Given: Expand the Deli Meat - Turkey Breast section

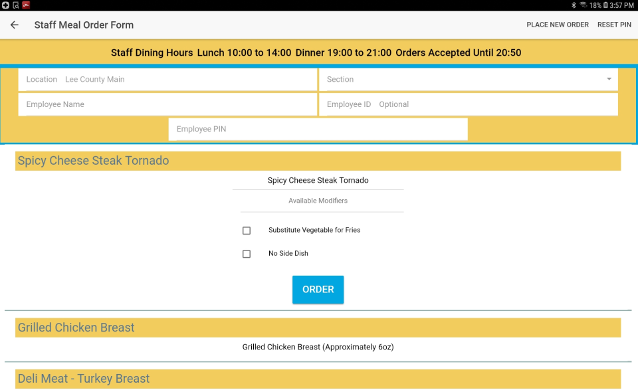Looking at the screenshot, I should point(318,378).
